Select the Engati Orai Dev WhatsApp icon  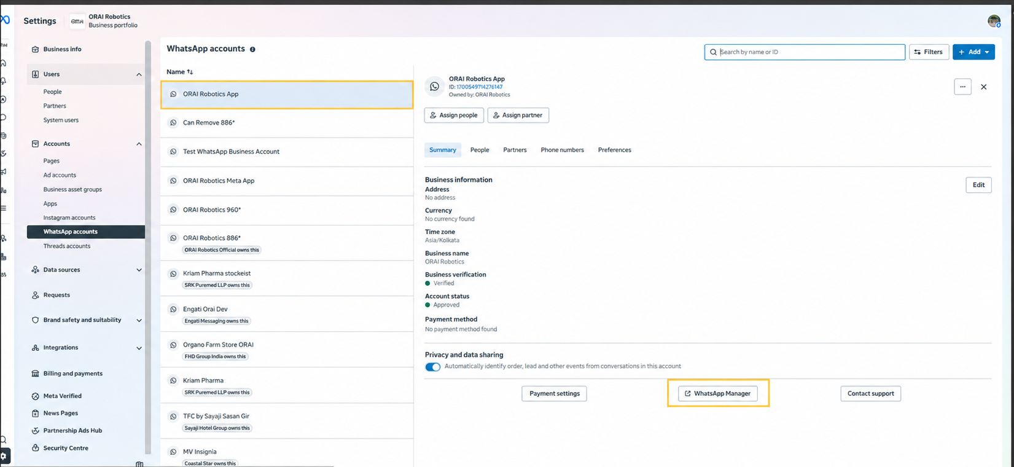(x=173, y=309)
